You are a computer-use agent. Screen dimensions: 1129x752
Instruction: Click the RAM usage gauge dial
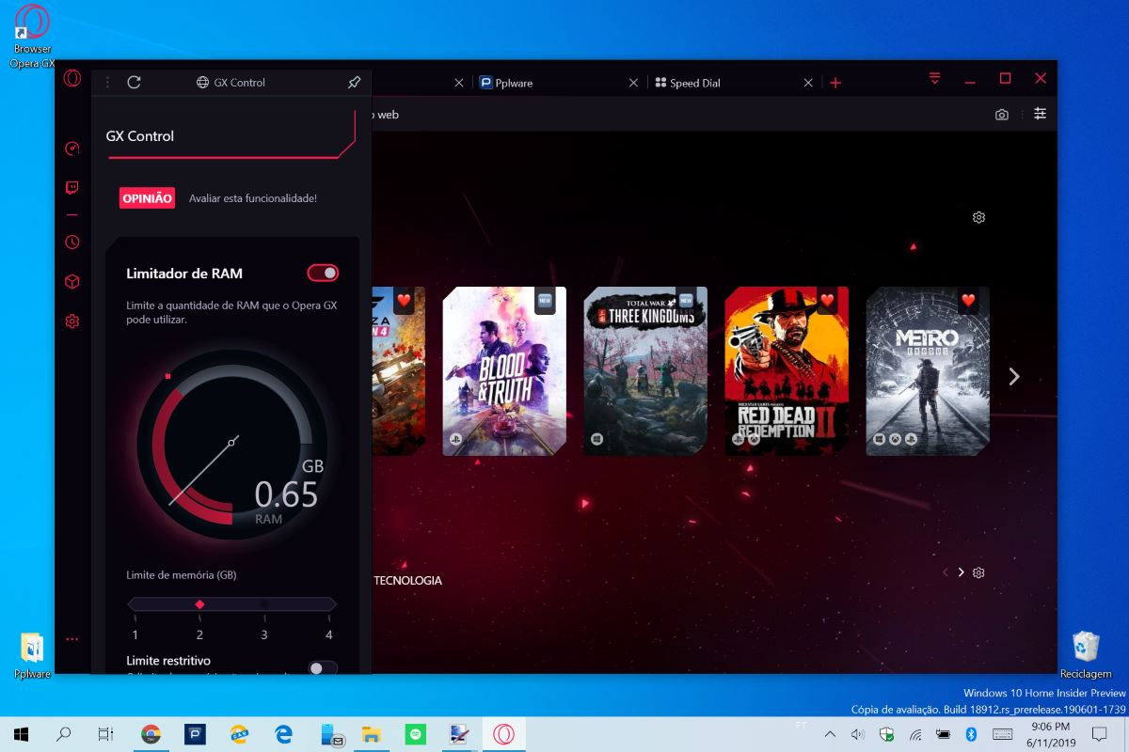coord(232,445)
